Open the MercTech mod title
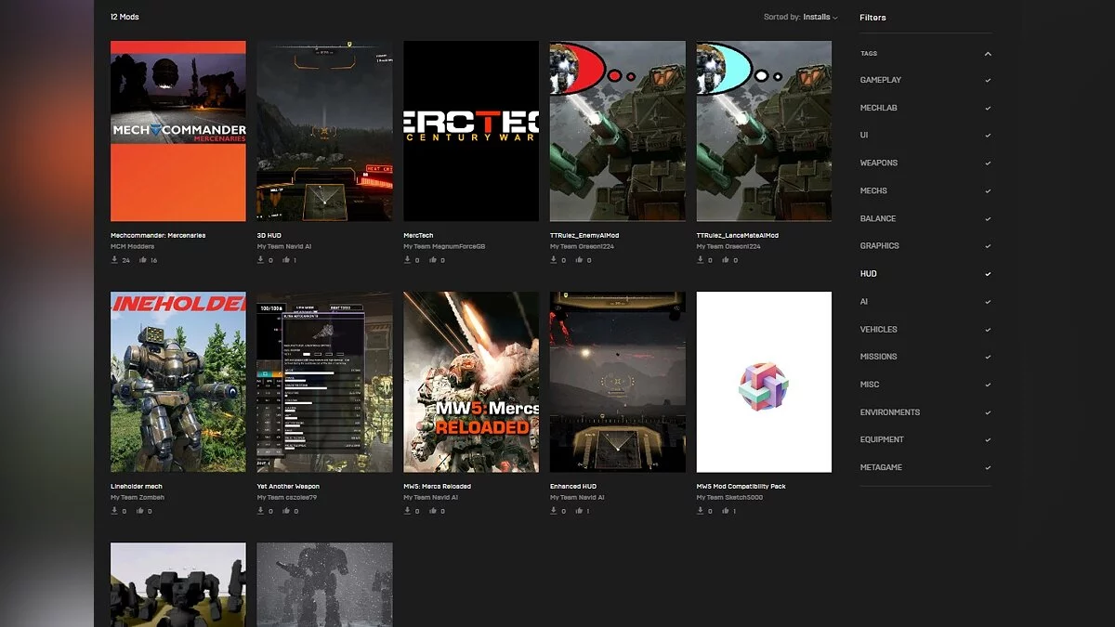The image size is (1115, 627). click(418, 236)
